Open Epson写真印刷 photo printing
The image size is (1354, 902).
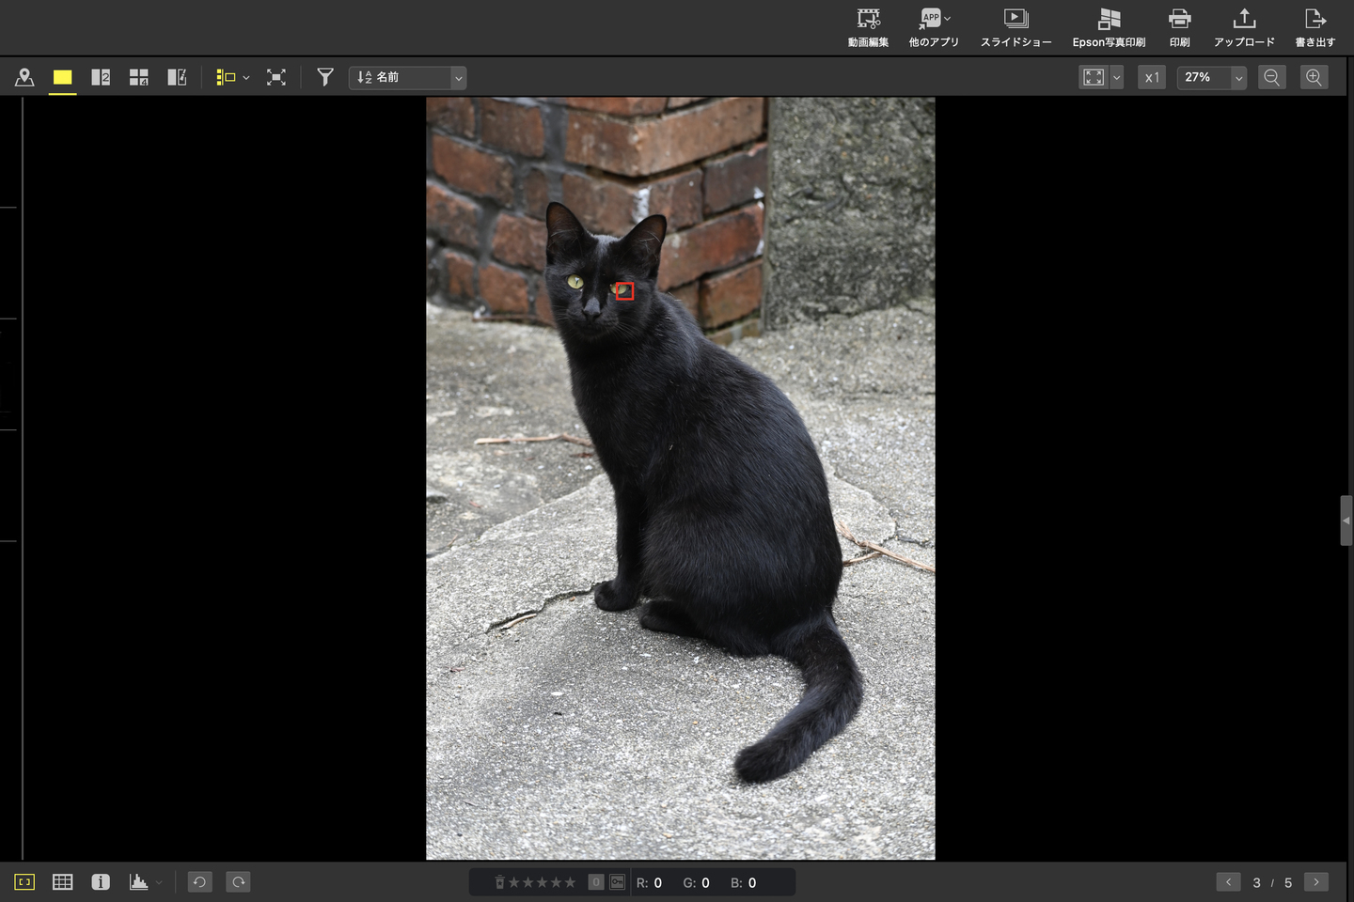coord(1109,27)
